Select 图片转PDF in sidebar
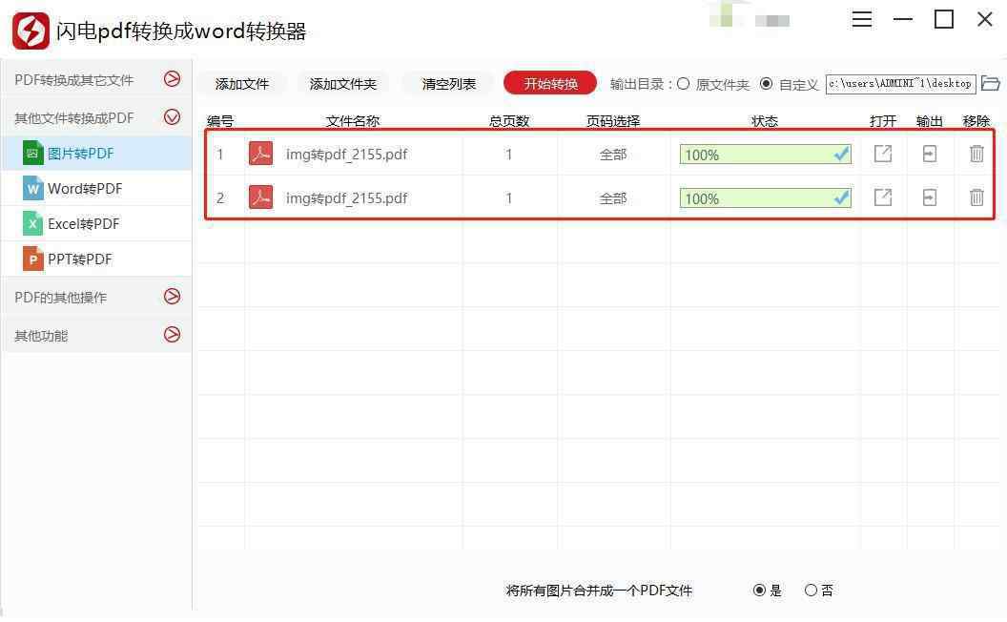The height and width of the screenshot is (622, 1007). click(x=96, y=154)
